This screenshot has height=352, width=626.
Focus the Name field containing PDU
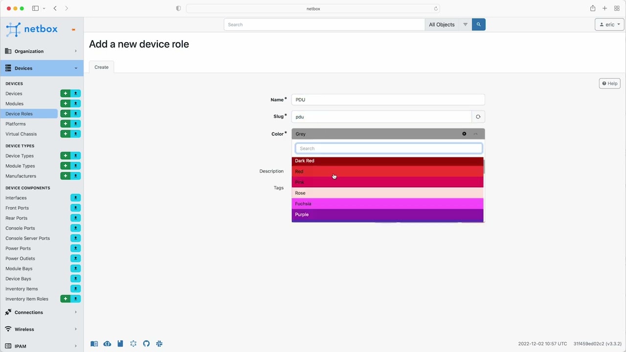[388, 100]
